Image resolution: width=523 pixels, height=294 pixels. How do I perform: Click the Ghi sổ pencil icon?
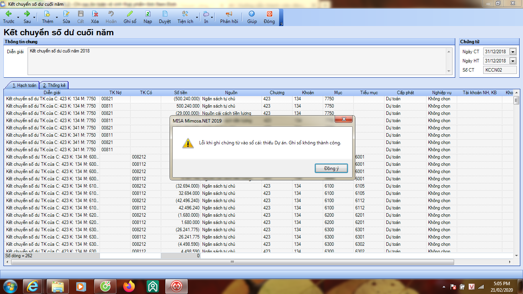[x=130, y=14]
